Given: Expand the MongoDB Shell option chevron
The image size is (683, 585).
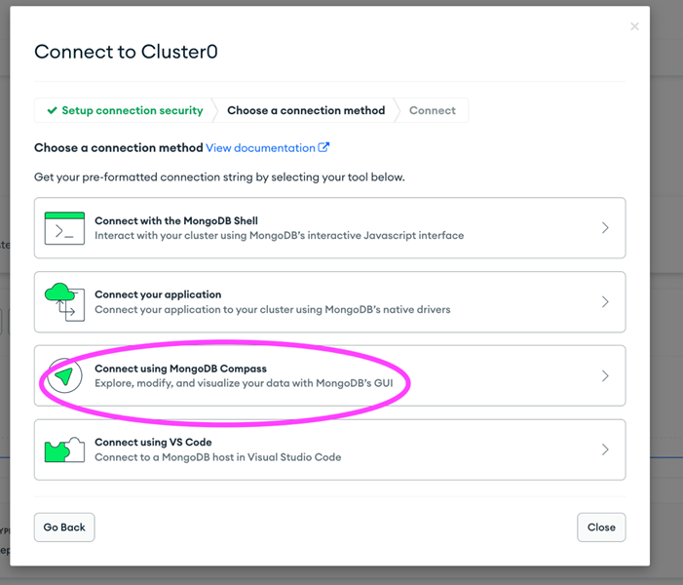Looking at the screenshot, I should [x=605, y=227].
